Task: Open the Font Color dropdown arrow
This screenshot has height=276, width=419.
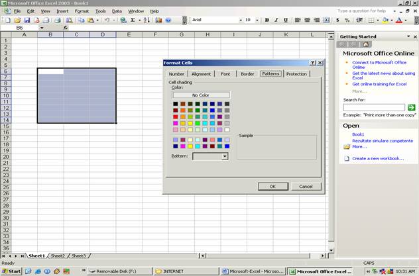Action: pyautogui.click(x=405, y=20)
